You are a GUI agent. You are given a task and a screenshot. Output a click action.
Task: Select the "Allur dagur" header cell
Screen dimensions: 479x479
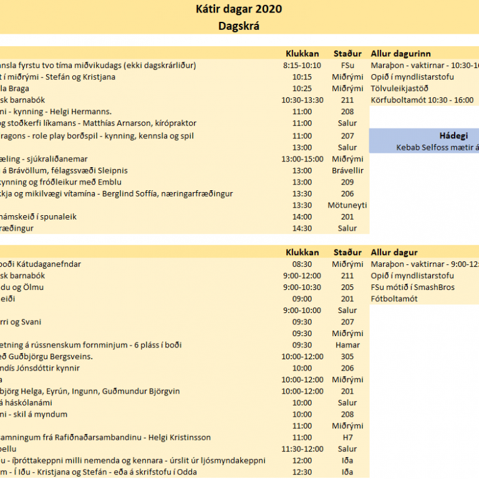click(x=394, y=253)
